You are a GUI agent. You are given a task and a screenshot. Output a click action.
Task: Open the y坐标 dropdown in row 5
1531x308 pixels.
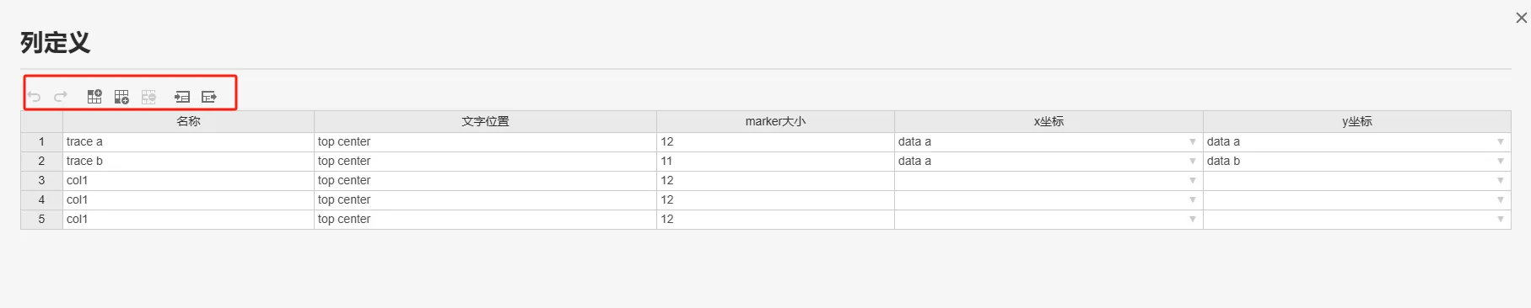click(x=1500, y=220)
